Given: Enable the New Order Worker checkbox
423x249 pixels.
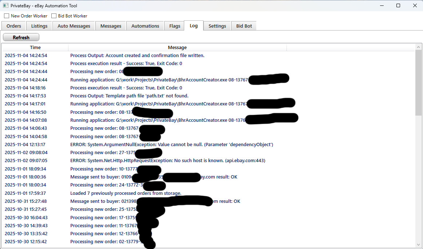Looking at the screenshot, I should (x=7, y=16).
